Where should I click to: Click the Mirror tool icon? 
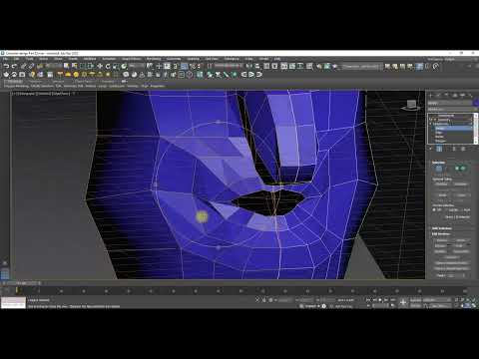tap(248, 66)
